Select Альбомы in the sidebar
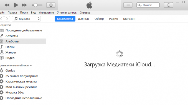The height and width of the screenshot is (105, 188). coord(23,41)
